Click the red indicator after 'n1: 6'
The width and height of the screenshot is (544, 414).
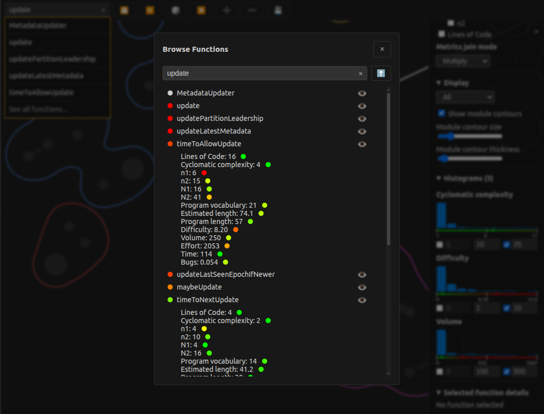[x=204, y=173]
